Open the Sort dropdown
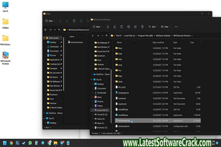Image resolution: width=221 pixels, height=147 pixels. click(x=153, y=27)
